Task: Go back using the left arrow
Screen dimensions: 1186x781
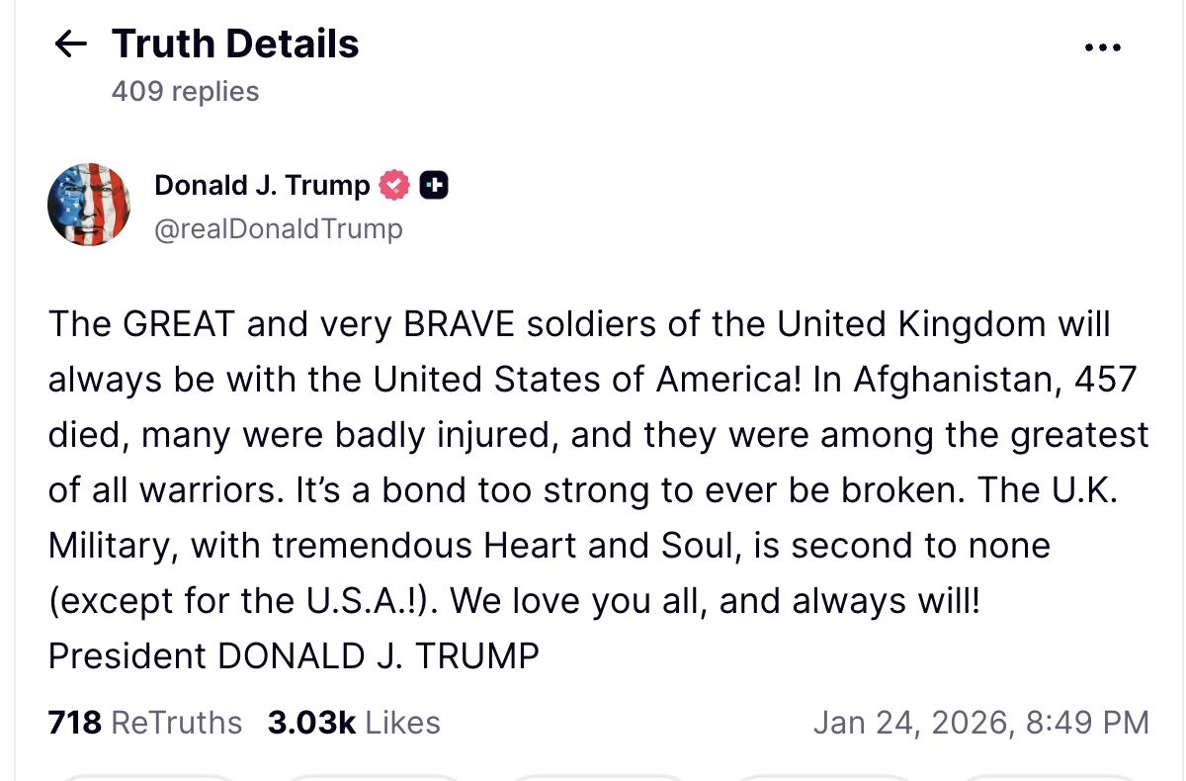Action: tap(70, 43)
